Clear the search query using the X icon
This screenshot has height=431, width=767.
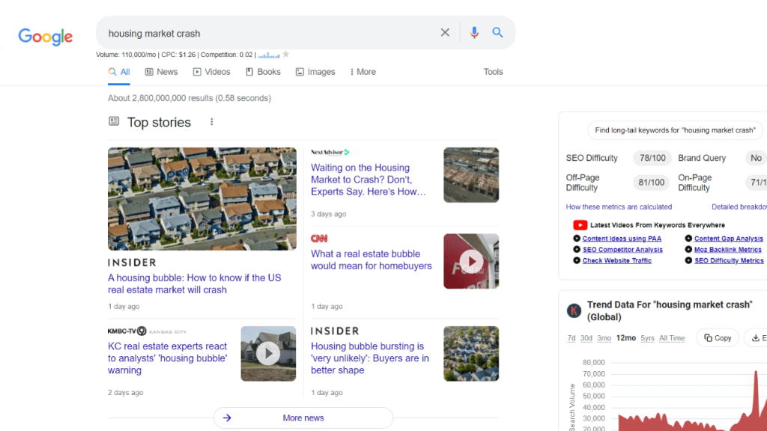(x=445, y=32)
